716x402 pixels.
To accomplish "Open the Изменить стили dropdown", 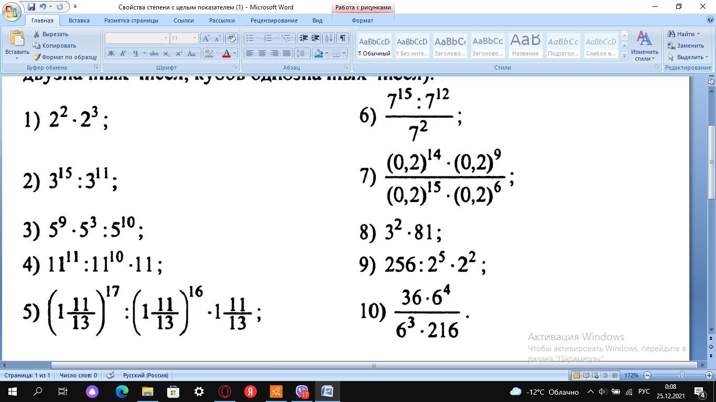I will (x=644, y=47).
